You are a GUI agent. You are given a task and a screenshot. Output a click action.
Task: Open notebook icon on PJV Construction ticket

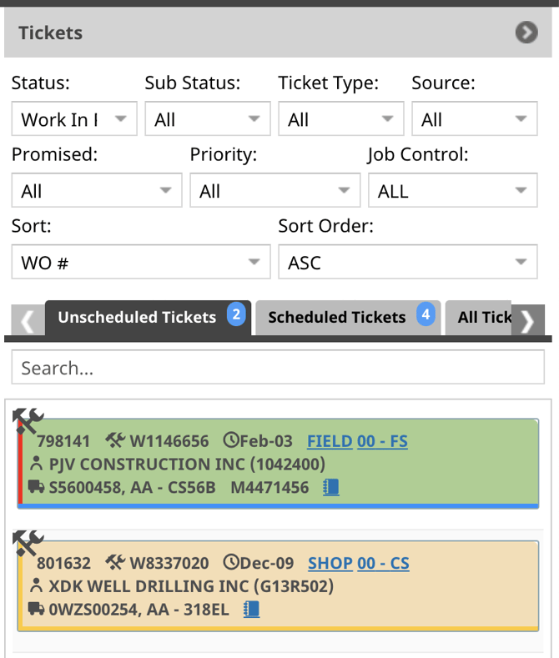coord(330,487)
